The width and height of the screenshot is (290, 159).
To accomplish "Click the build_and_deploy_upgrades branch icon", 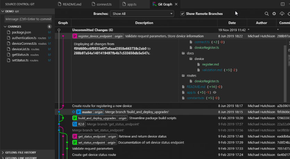I will tap(75, 118).
